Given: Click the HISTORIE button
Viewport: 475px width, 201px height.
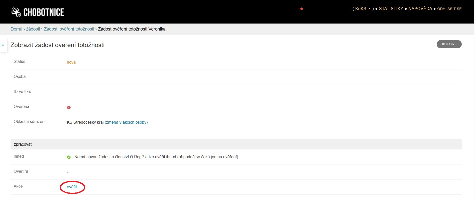Looking at the screenshot, I should pyautogui.click(x=449, y=44).
